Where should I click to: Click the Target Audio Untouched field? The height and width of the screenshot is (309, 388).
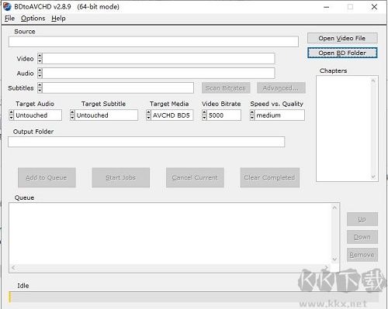[x=38, y=115]
